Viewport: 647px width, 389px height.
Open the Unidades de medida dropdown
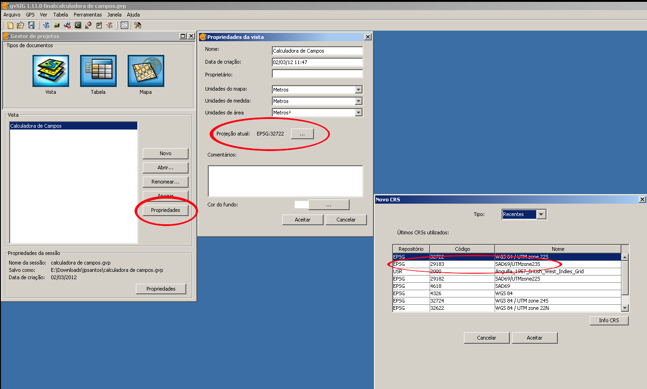359,101
